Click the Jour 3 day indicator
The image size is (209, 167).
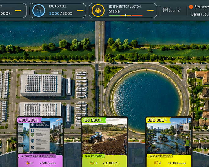point(174,11)
